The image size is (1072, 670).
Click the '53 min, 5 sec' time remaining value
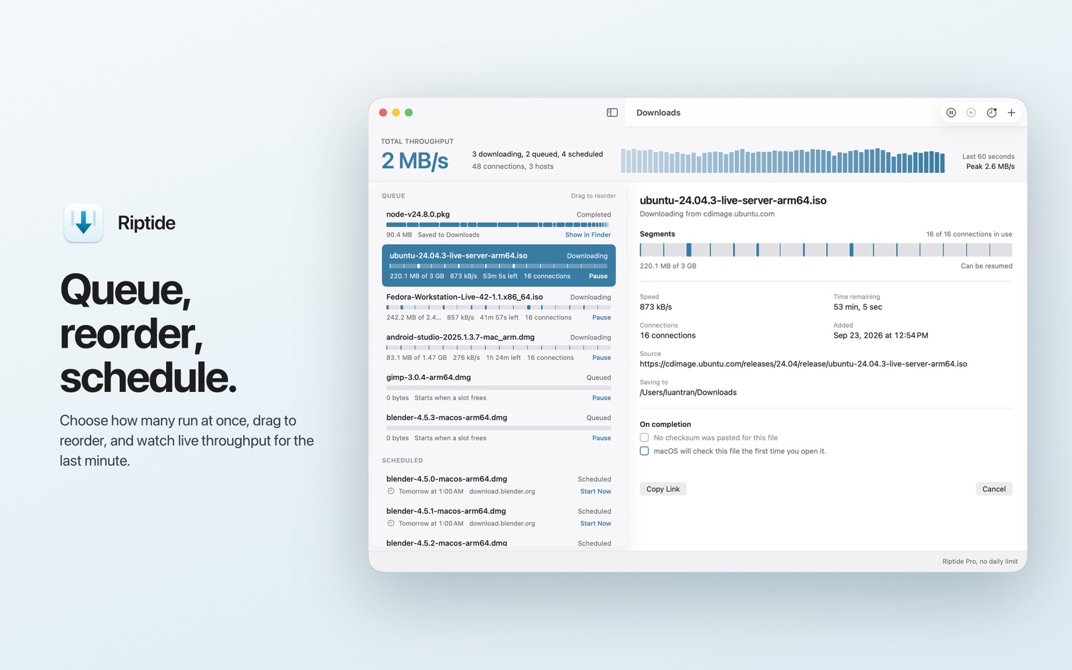858,307
